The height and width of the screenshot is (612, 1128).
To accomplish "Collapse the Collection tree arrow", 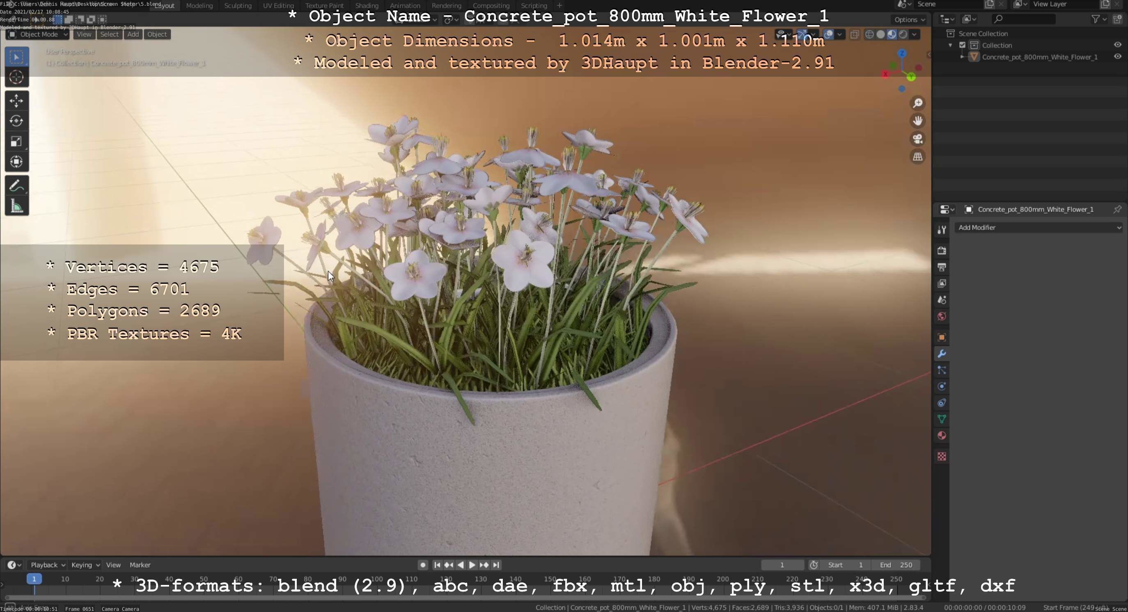I will 950,45.
